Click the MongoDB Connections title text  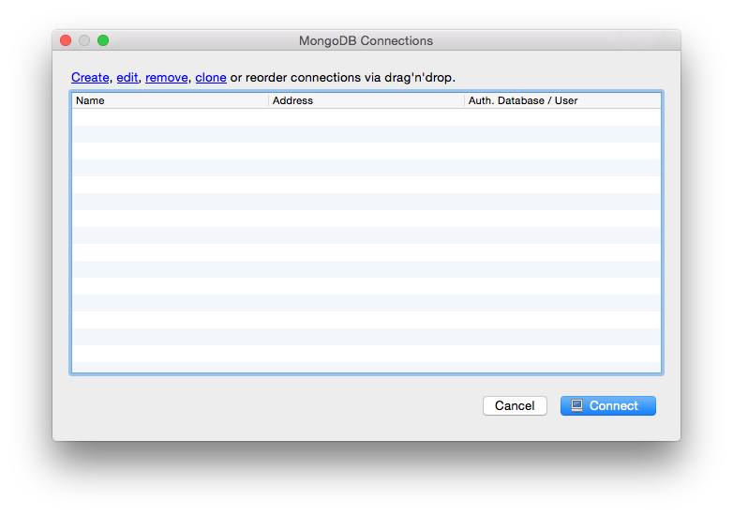(x=366, y=40)
